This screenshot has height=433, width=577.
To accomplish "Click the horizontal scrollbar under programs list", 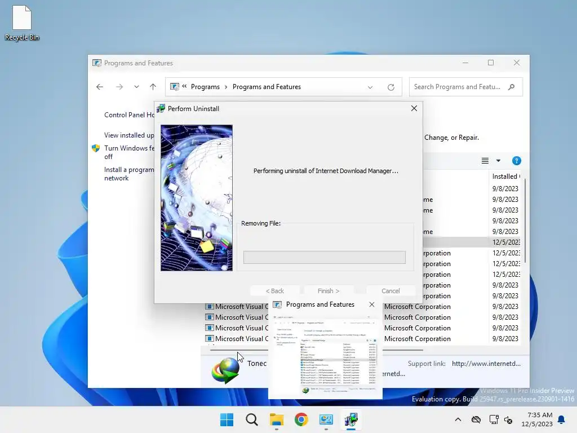I will click(317, 350).
